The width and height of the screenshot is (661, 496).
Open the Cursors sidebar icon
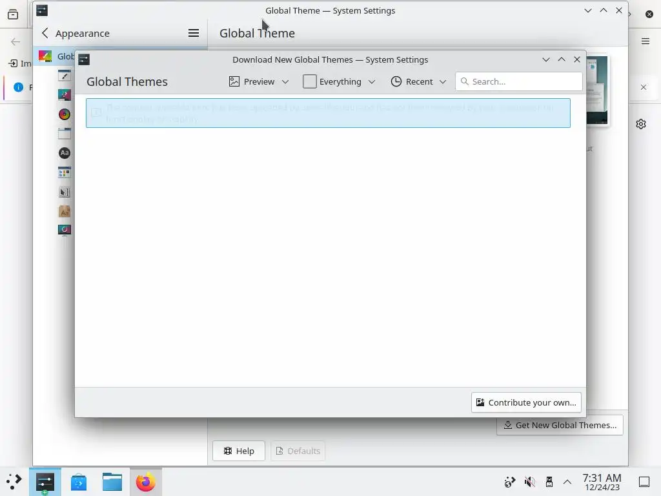tap(65, 192)
